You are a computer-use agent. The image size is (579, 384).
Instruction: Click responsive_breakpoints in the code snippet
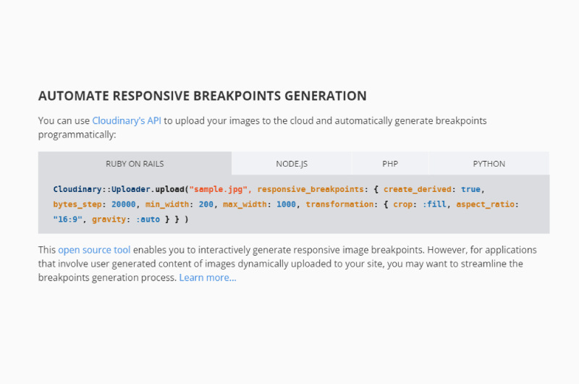310,189
